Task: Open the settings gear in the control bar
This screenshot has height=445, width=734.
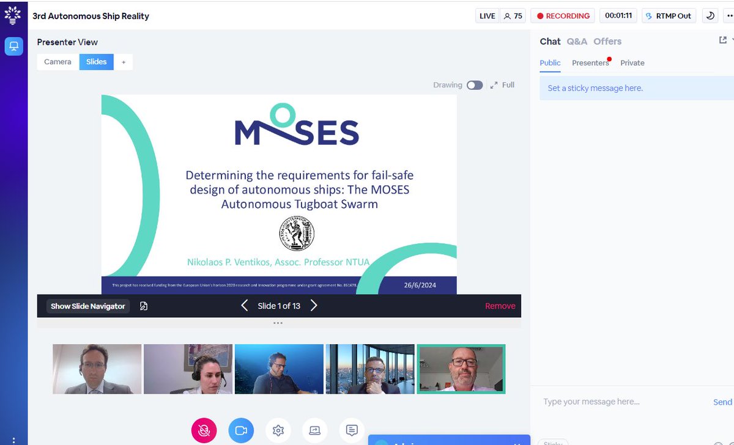Action: [278, 430]
